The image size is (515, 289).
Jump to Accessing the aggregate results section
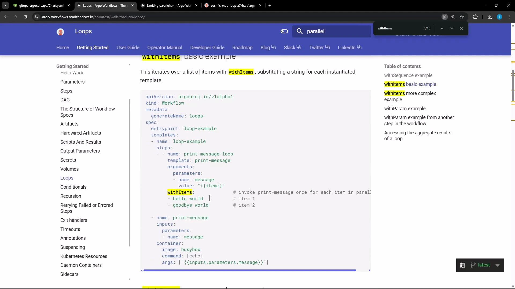coord(418,136)
